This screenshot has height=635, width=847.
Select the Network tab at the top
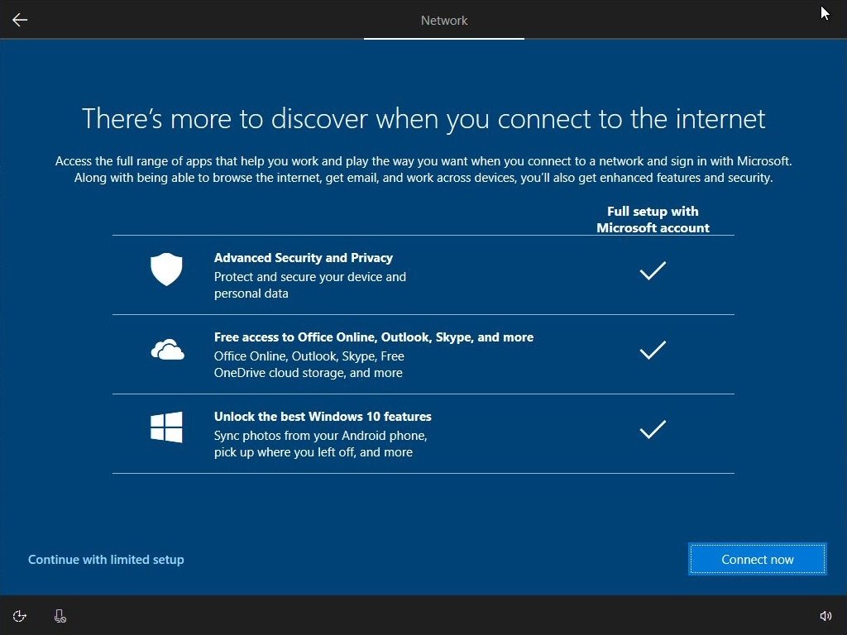444,21
